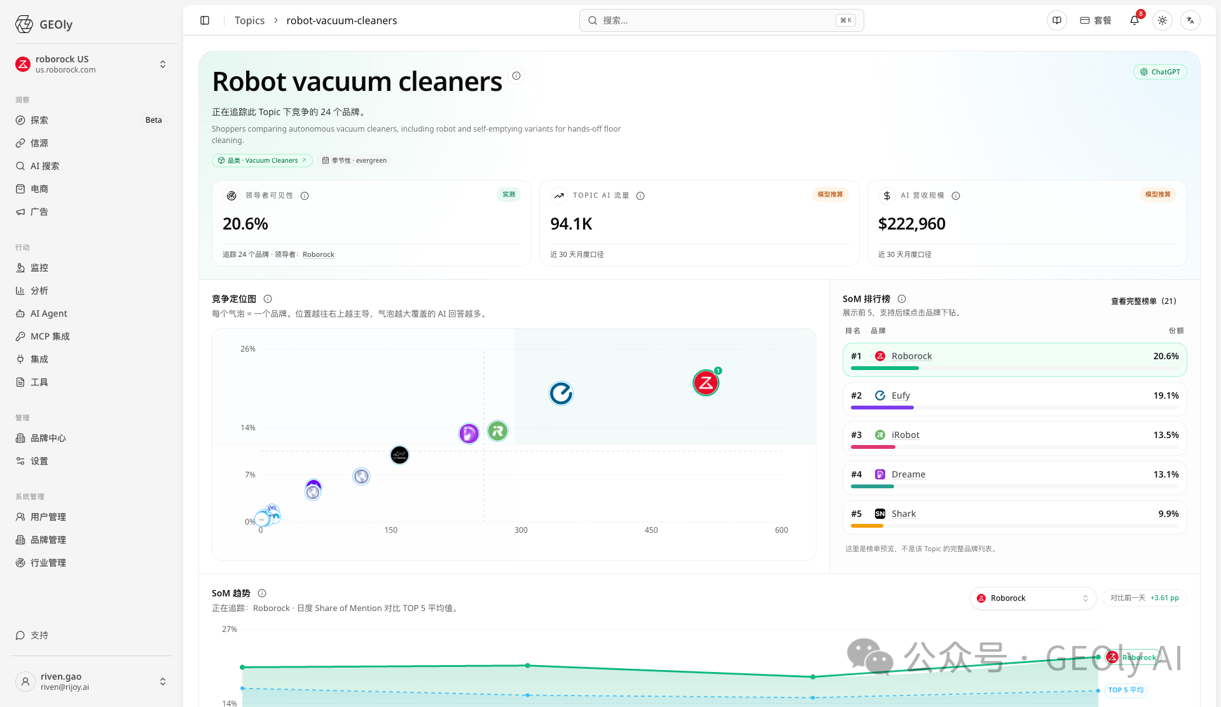Select iRobot green bubble in chart
The height and width of the screenshot is (707, 1221).
pyautogui.click(x=498, y=432)
